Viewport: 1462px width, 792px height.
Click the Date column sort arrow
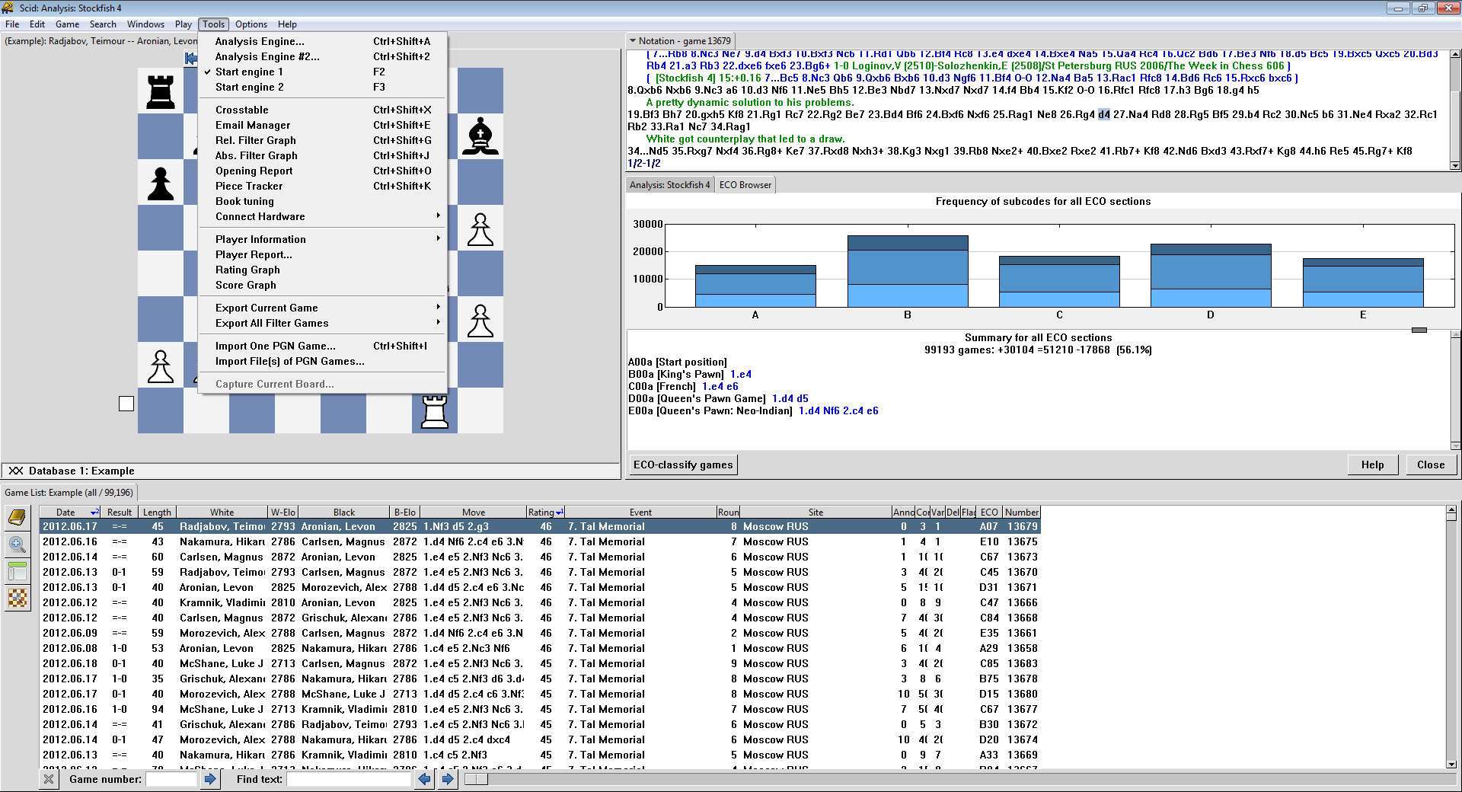[94, 511]
